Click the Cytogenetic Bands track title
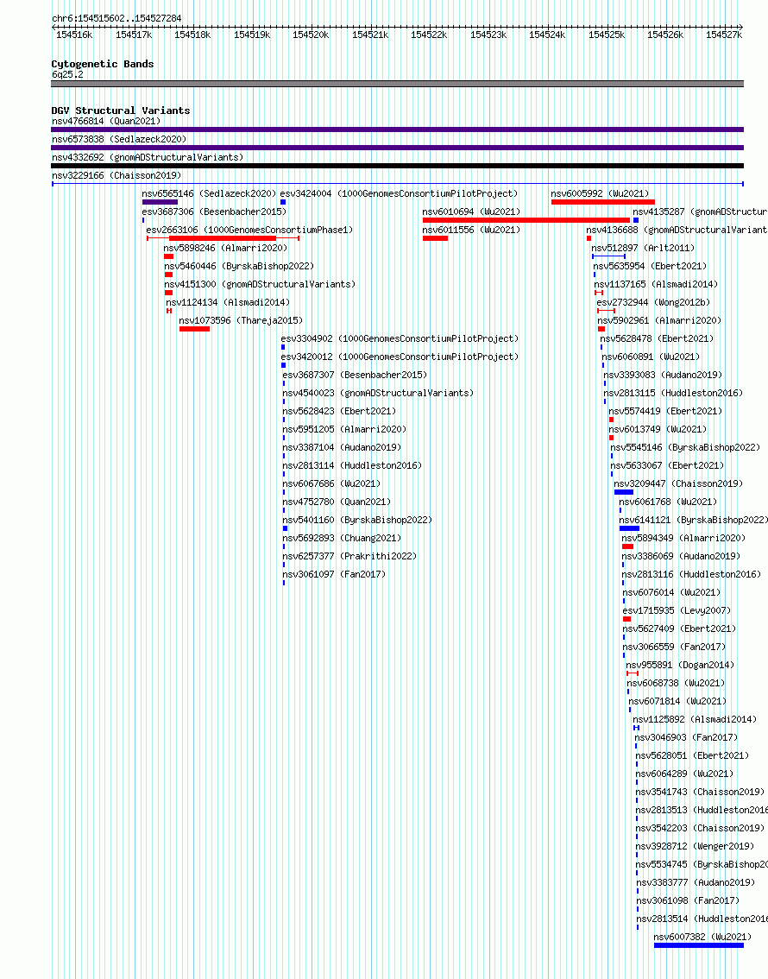The image size is (768, 979). [x=103, y=64]
